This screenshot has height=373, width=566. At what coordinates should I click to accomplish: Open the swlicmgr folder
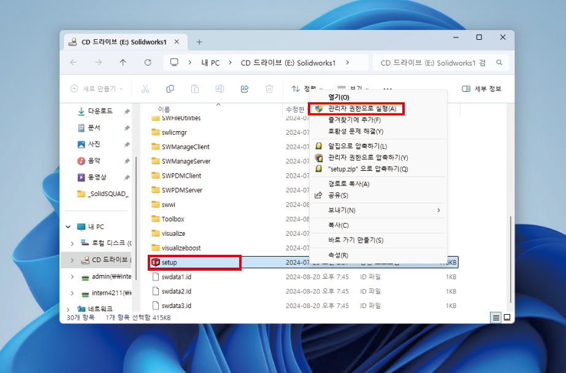tap(174, 132)
